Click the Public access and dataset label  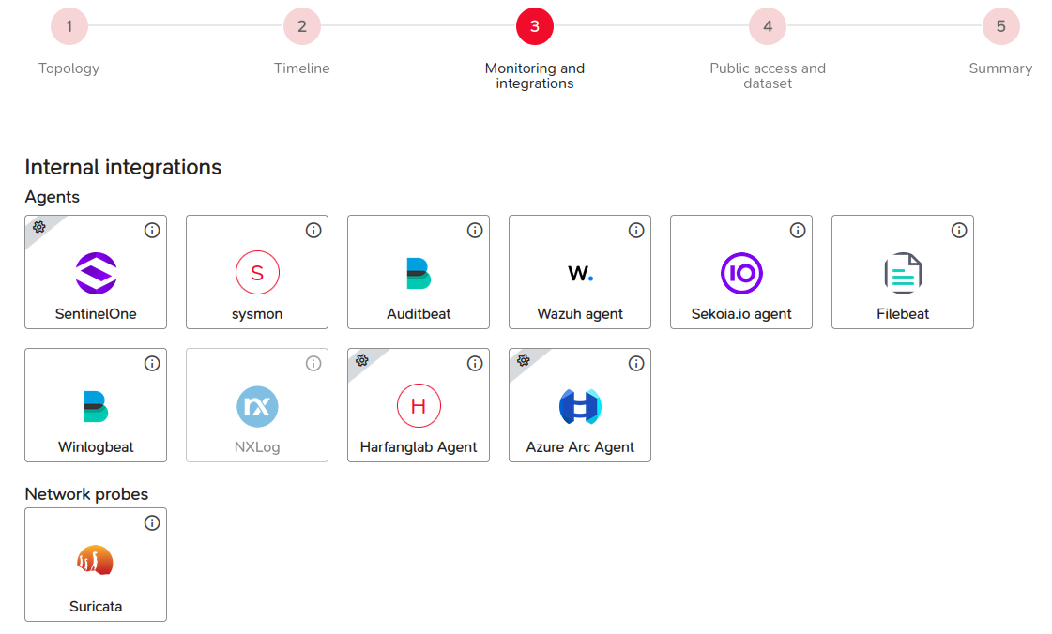click(x=768, y=76)
